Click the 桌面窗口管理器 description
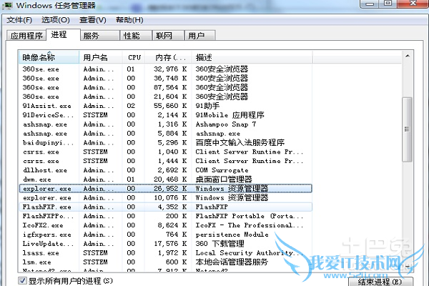The height and width of the screenshot is (286, 429). 224,179
